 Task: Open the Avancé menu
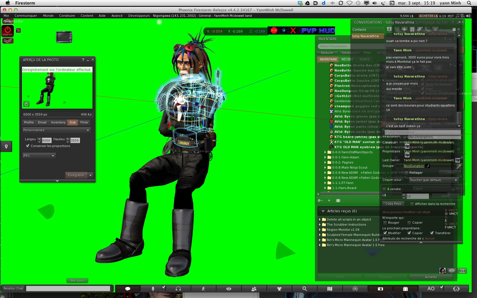[117, 16]
